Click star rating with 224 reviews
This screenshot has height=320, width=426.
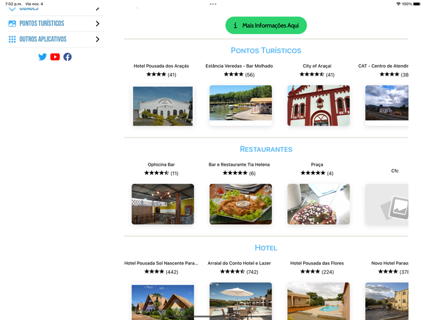[x=317, y=272]
